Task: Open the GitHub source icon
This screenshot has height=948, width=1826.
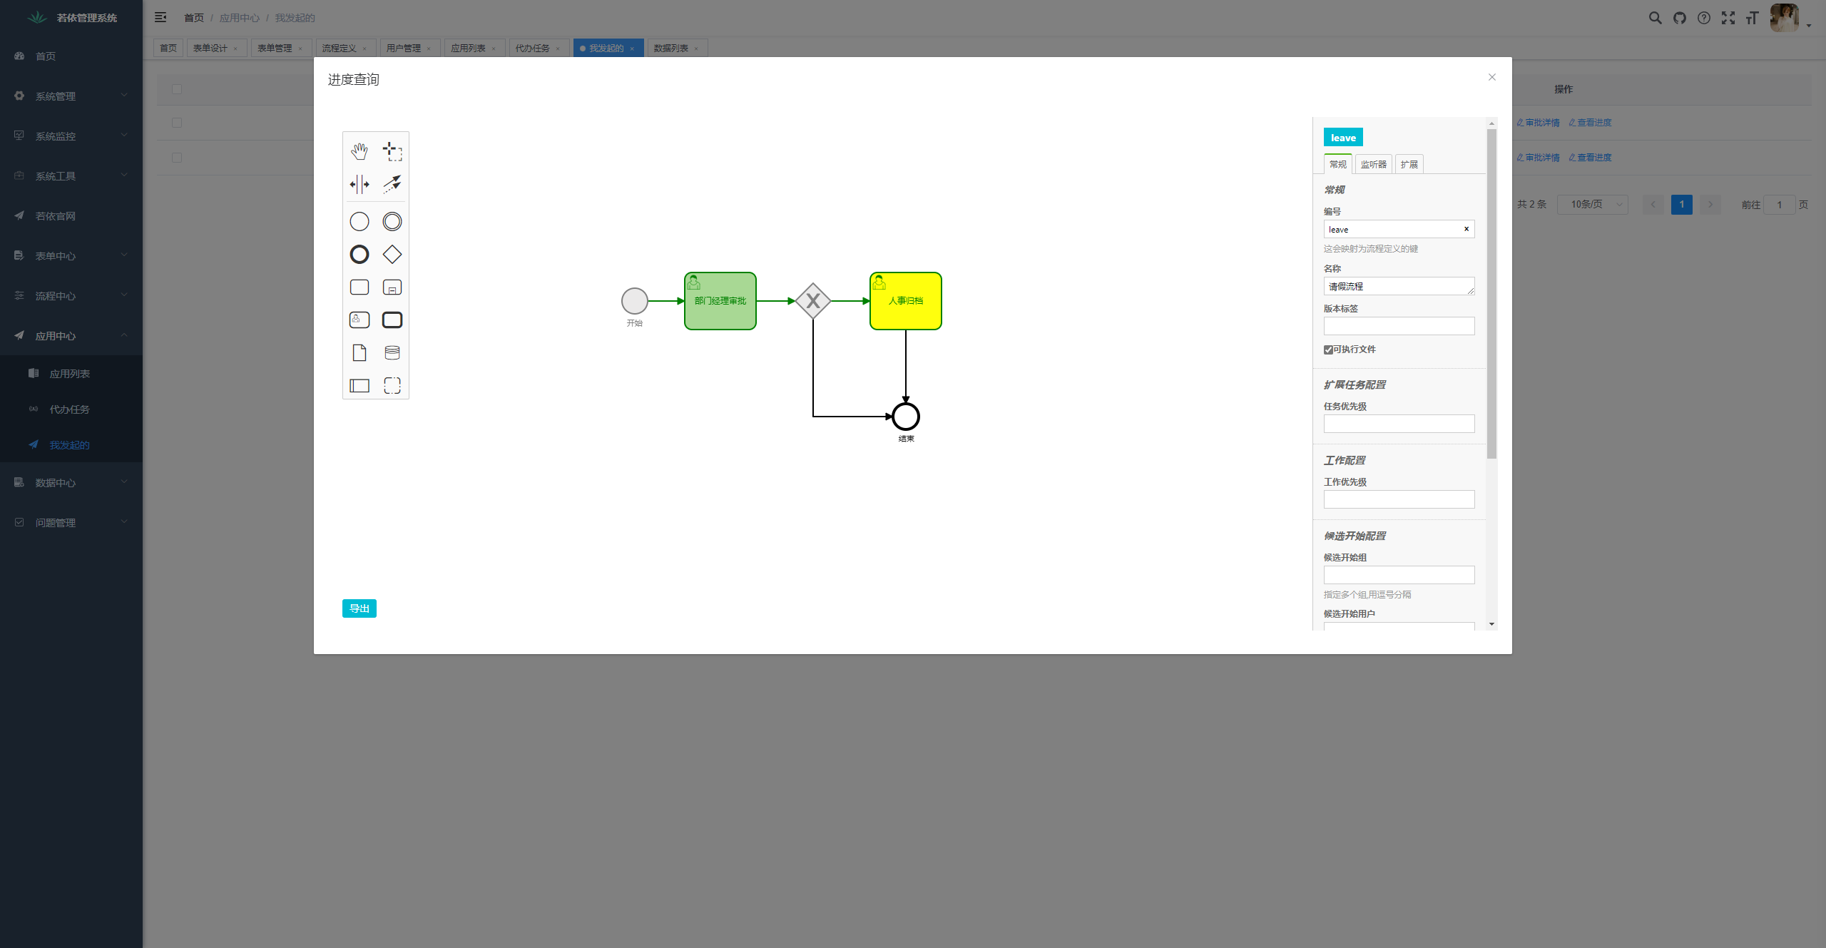Action: coord(1680,18)
